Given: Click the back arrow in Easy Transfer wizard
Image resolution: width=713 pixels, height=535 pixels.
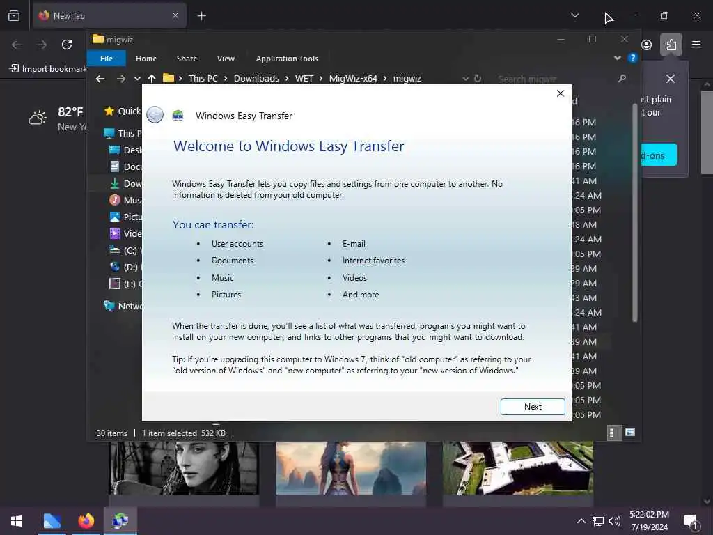Looking at the screenshot, I should (155, 115).
